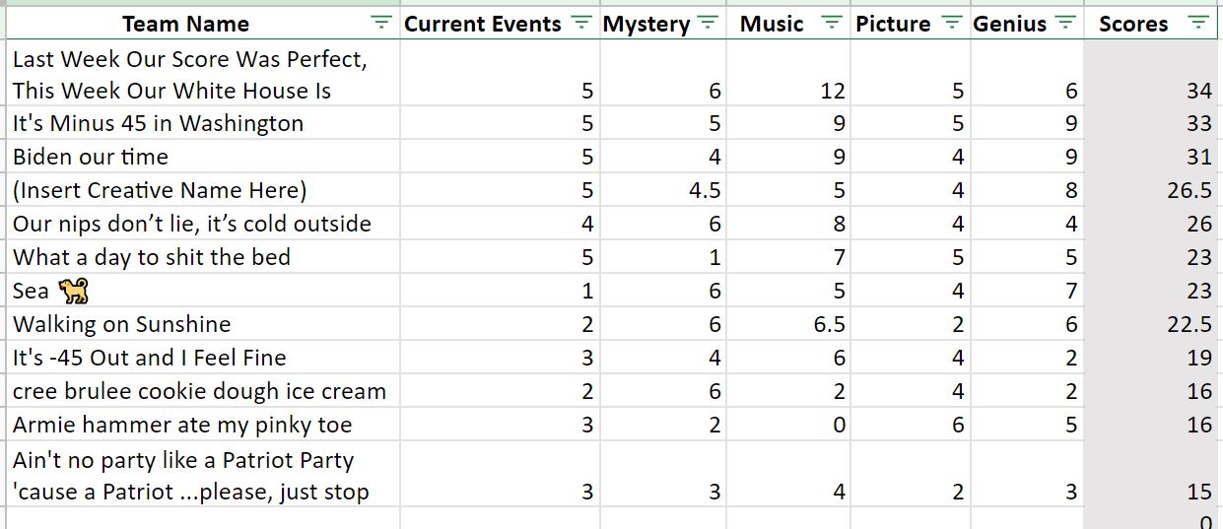
Task: Open the Mystery column filter icon
Action: point(708,24)
